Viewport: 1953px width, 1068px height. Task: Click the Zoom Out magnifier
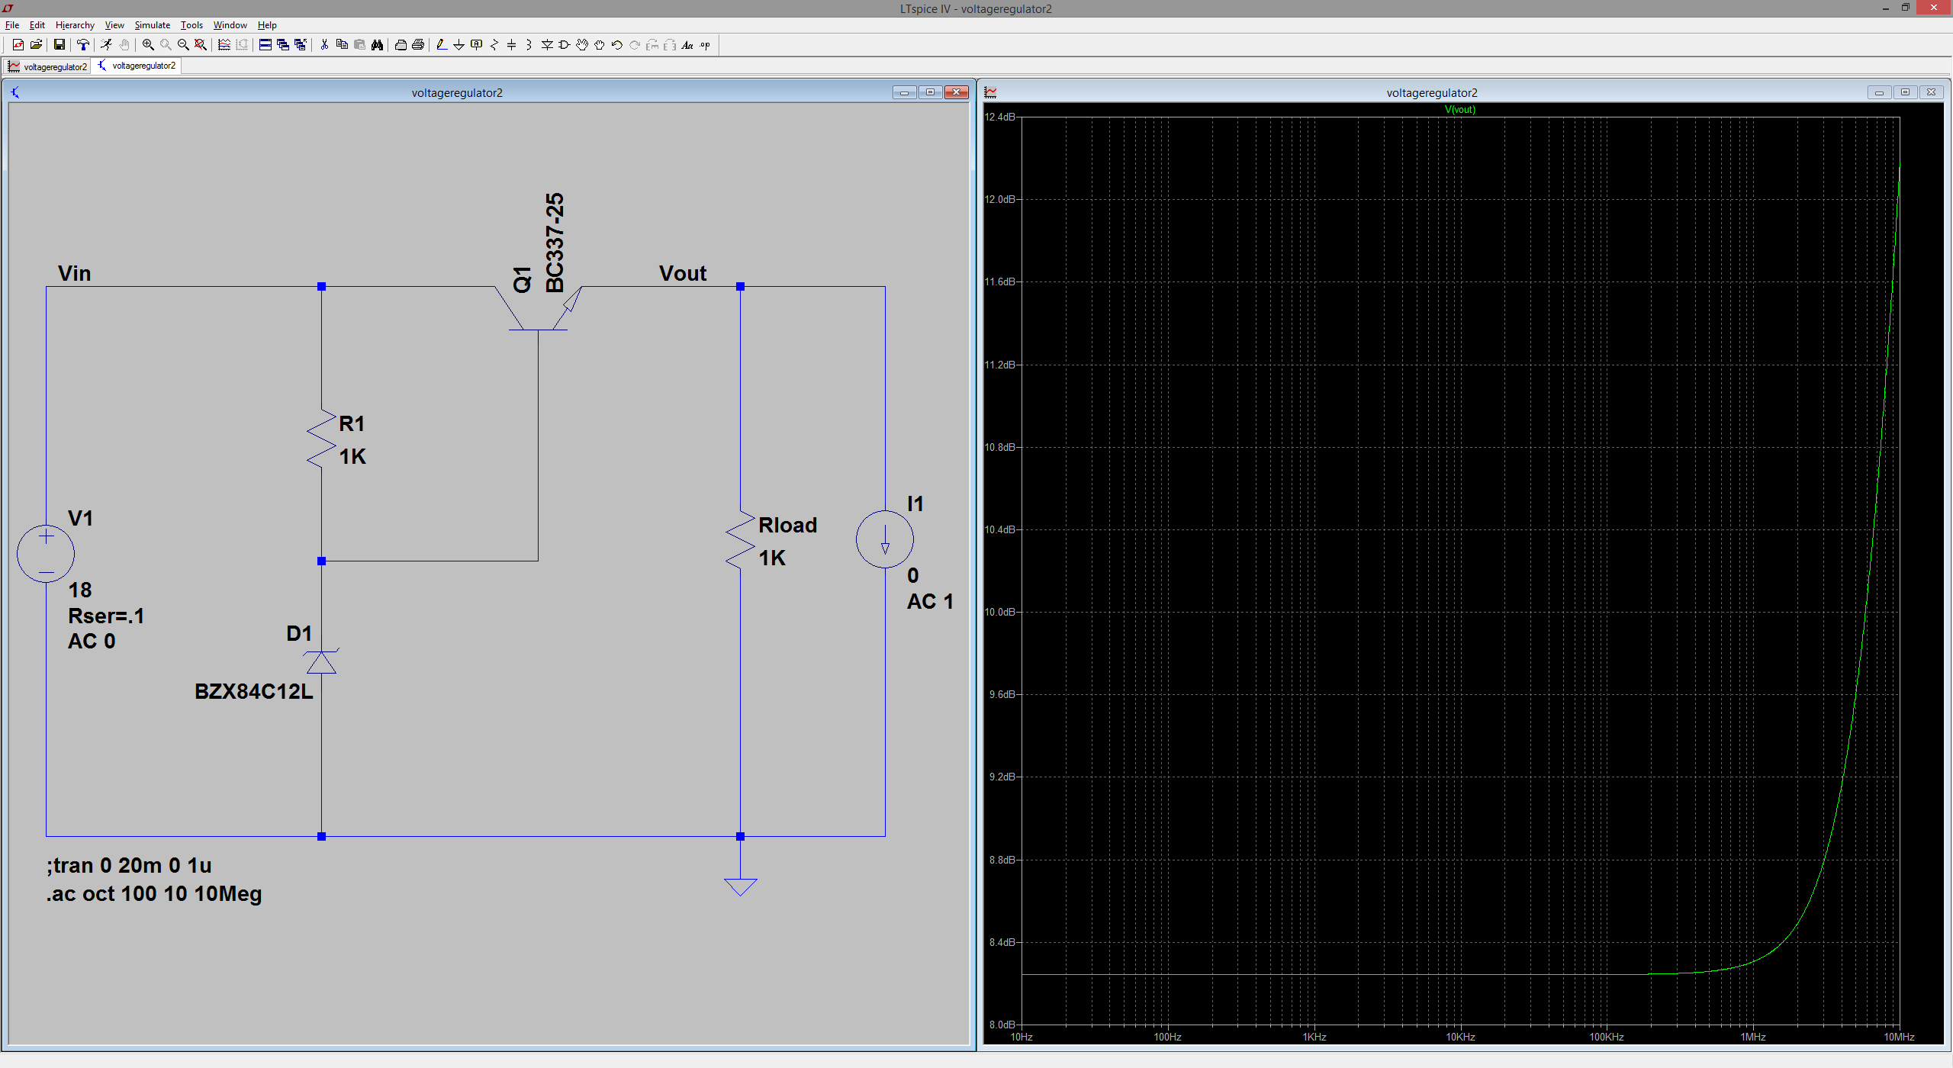(183, 45)
